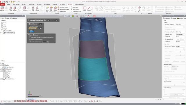Open the Properties tab in right panel
The image size is (186, 105).
[x=166, y=18]
